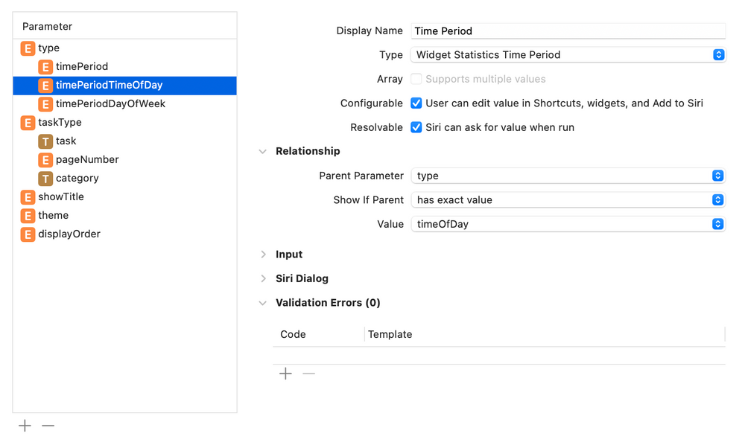Disable the Resolvable checkbox for Siri
The image size is (745, 445).
click(x=416, y=127)
